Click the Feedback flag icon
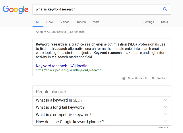183x133 pixels. [x=153, y=78]
